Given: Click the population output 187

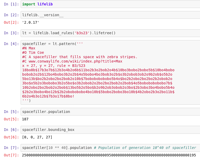Looking at the screenshot, I should click(x=25, y=119).
